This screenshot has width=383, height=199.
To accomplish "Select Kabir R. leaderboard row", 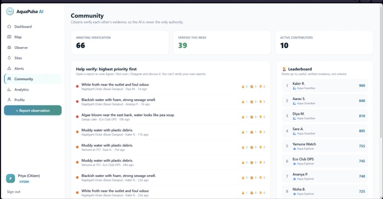I will click(x=325, y=86).
